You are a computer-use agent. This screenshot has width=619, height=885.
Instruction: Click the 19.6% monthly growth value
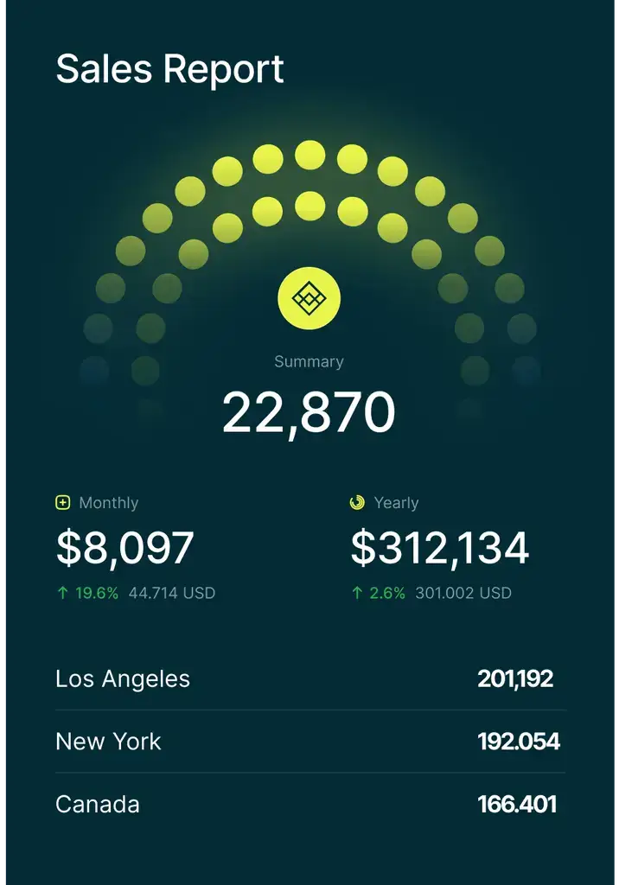[x=96, y=594]
